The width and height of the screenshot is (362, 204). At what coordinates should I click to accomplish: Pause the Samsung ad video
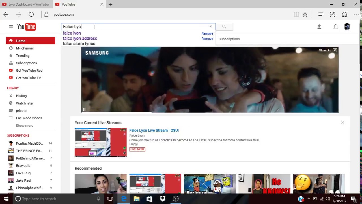point(84,109)
